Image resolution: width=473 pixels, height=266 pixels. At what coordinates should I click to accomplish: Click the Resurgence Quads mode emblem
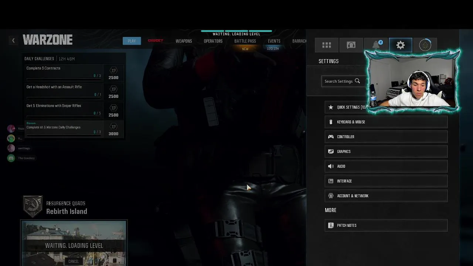click(x=33, y=207)
